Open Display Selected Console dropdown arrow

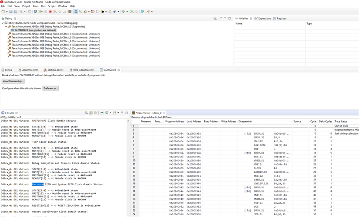(110, 113)
